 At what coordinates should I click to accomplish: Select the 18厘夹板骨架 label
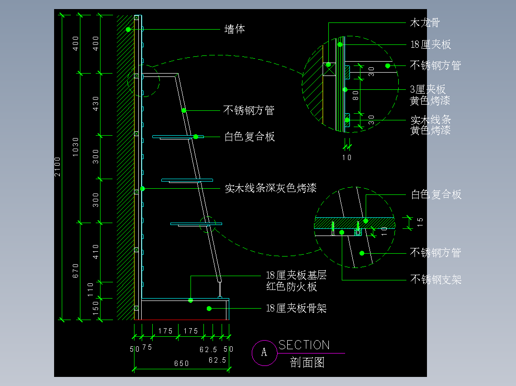pyautogui.click(x=296, y=309)
